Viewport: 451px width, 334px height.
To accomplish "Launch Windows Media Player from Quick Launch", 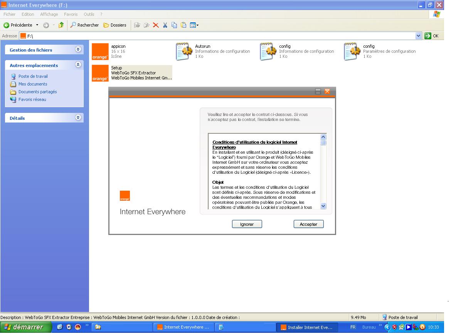I will click(x=69, y=327).
